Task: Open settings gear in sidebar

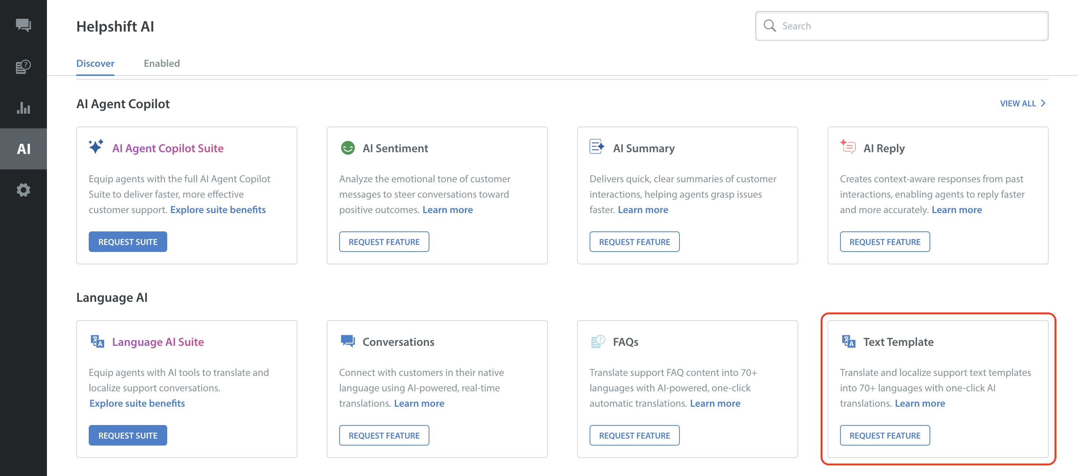Action: tap(23, 190)
